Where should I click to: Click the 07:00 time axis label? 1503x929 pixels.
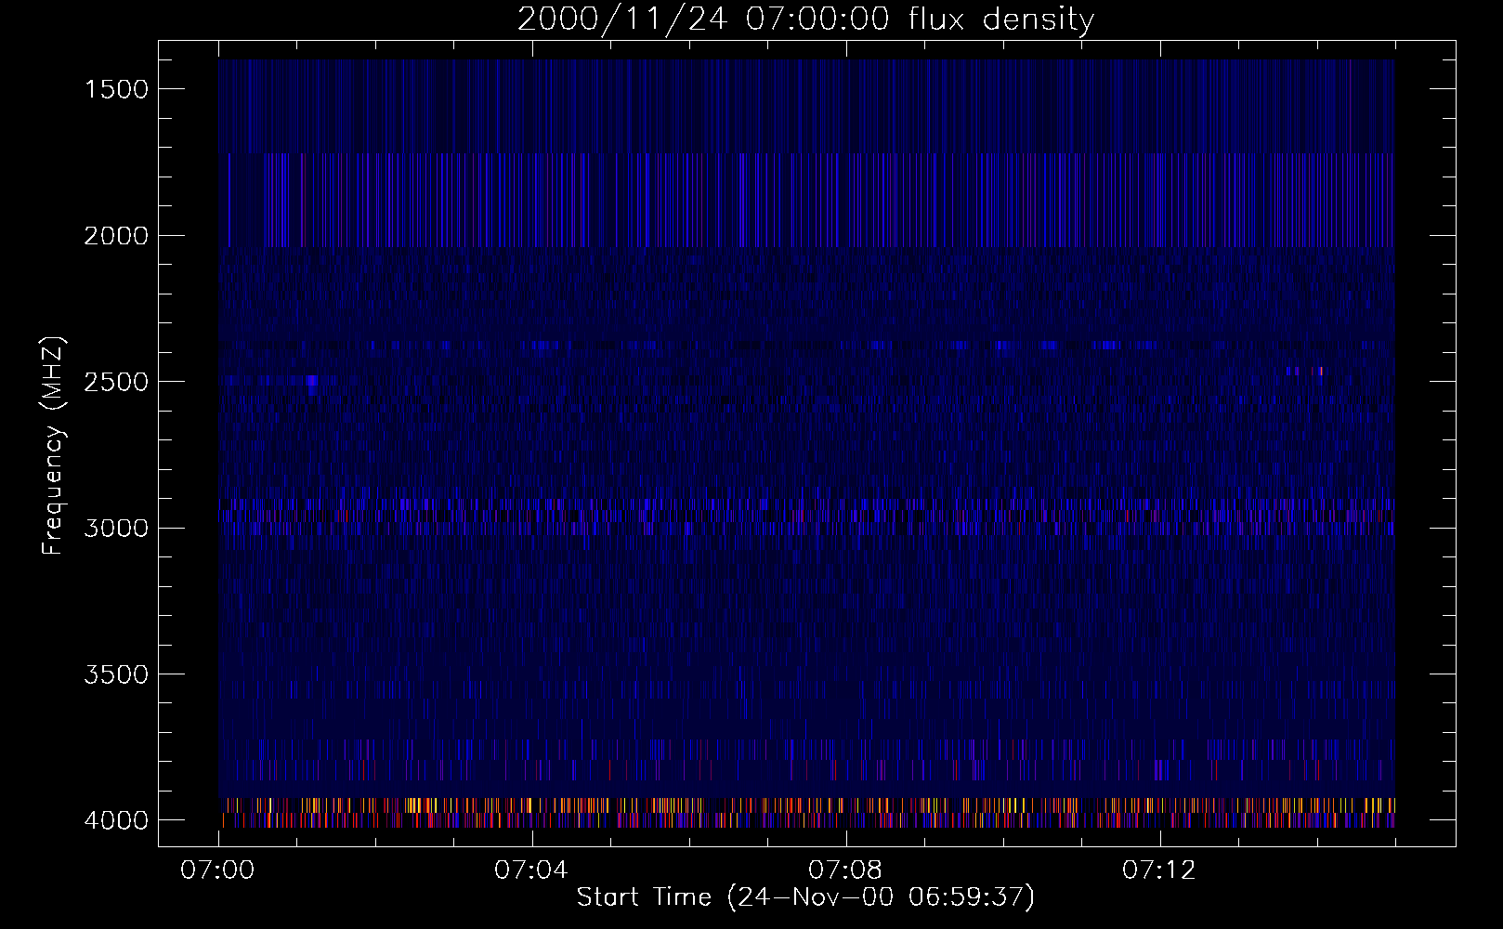[218, 870]
